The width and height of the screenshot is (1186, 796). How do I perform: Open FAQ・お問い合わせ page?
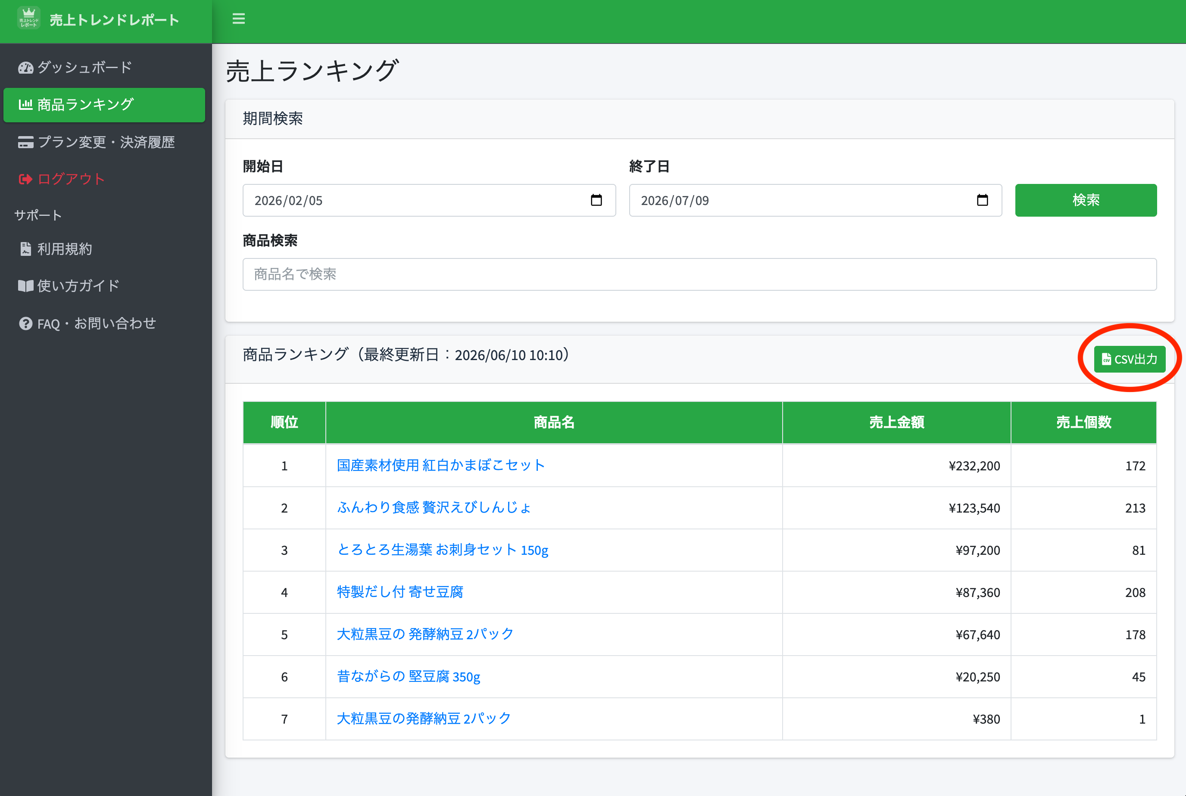(104, 323)
